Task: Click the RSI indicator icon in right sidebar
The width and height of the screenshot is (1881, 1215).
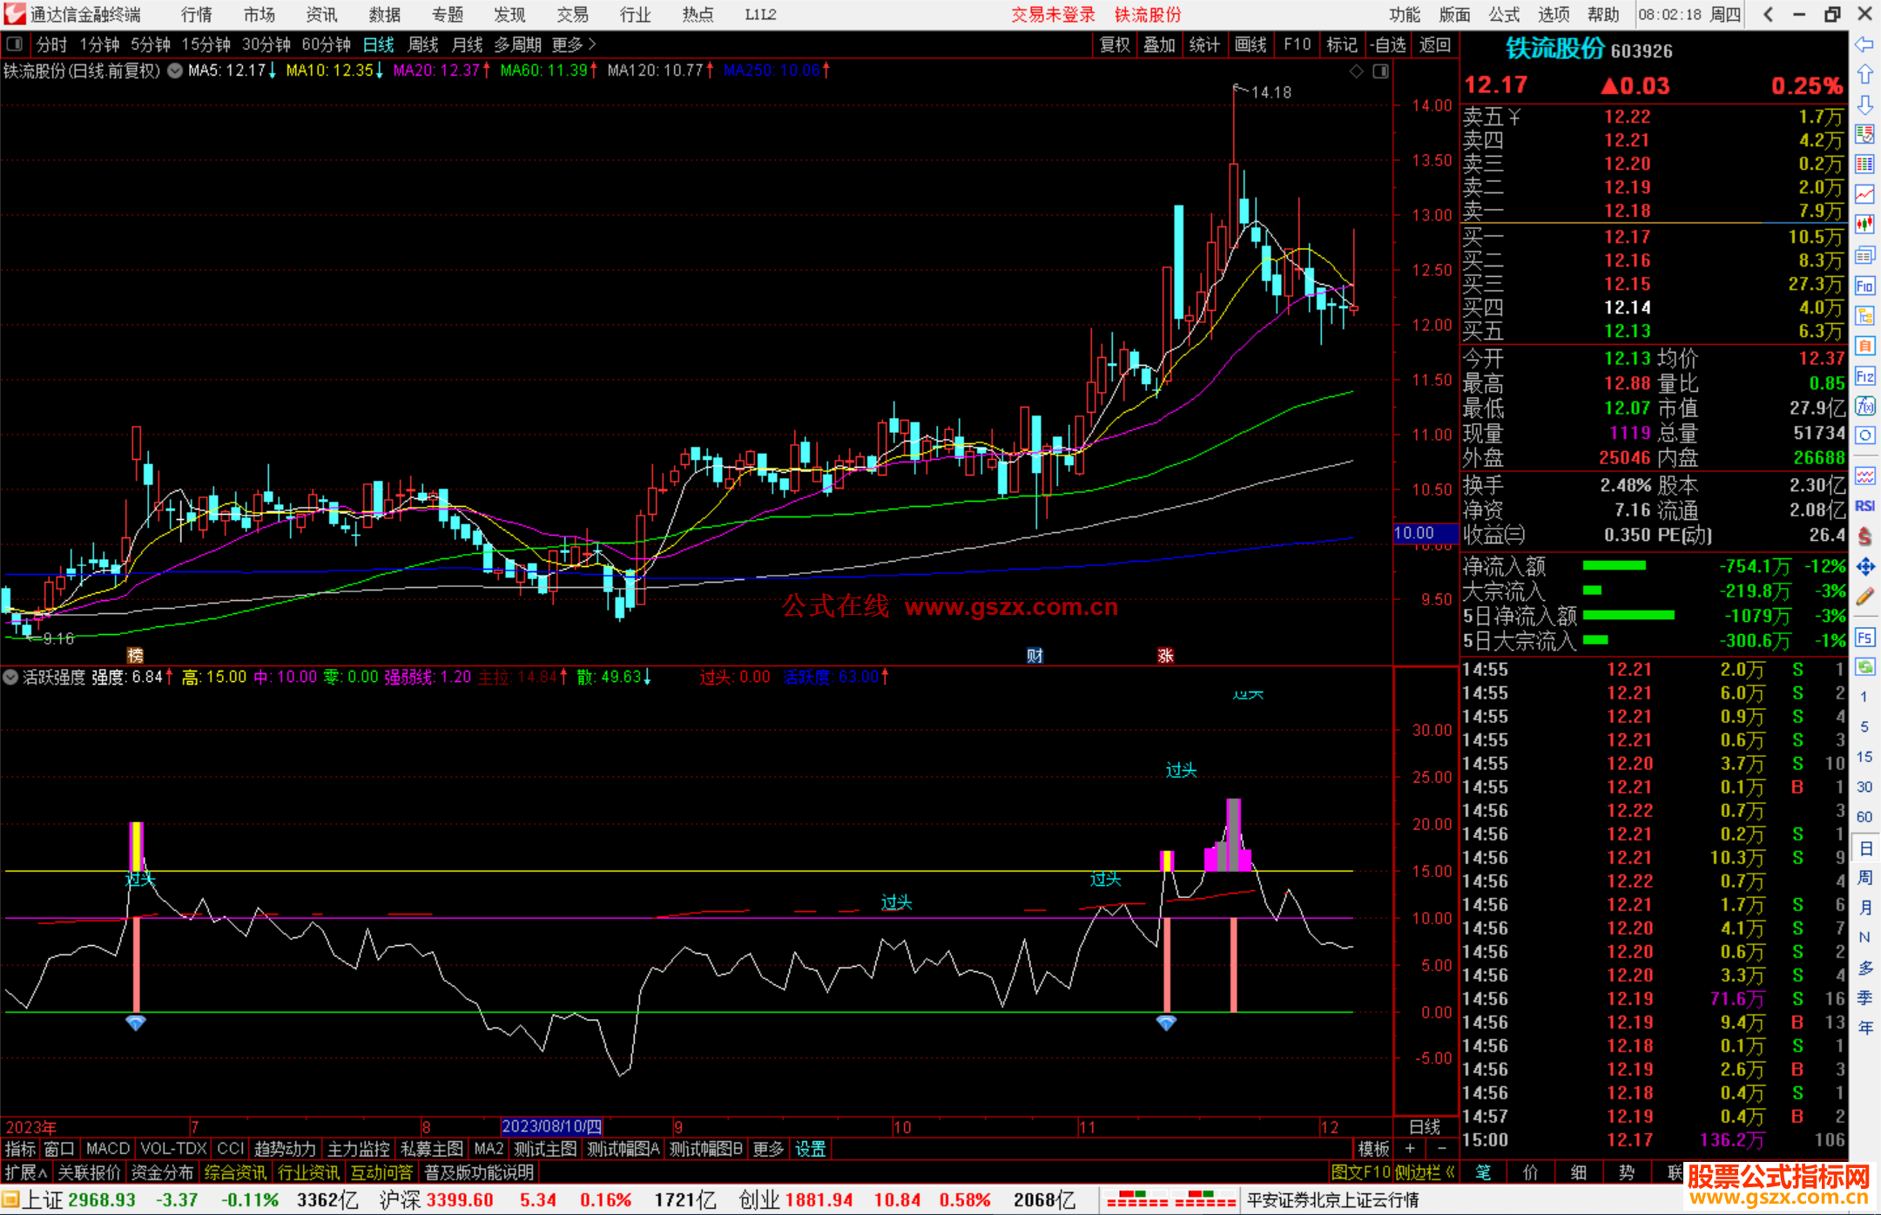Action: click(x=1864, y=506)
